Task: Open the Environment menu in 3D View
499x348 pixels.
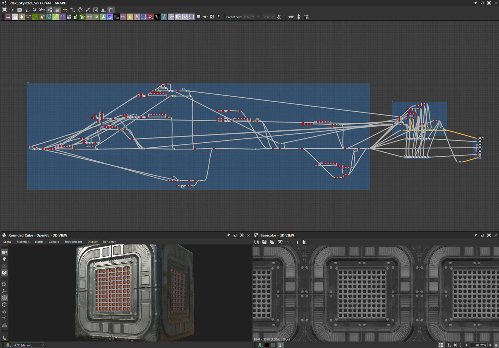Action: coord(73,242)
